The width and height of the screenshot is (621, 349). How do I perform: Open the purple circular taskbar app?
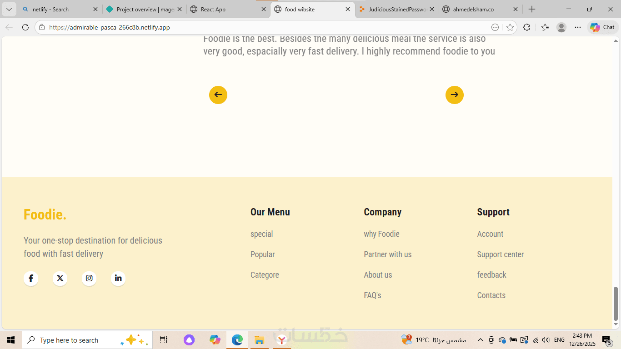pyautogui.click(x=189, y=340)
